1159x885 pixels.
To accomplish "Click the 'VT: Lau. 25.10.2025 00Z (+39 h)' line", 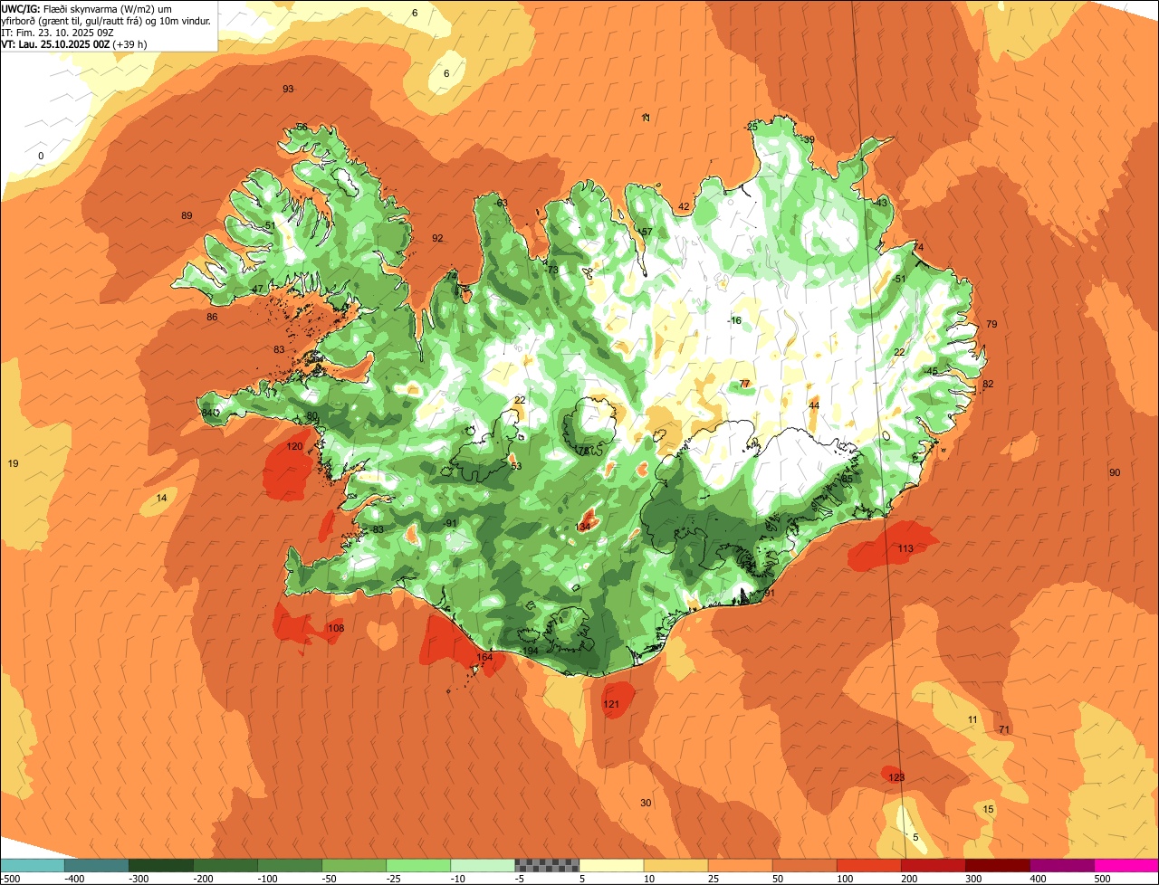I will point(75,43).
